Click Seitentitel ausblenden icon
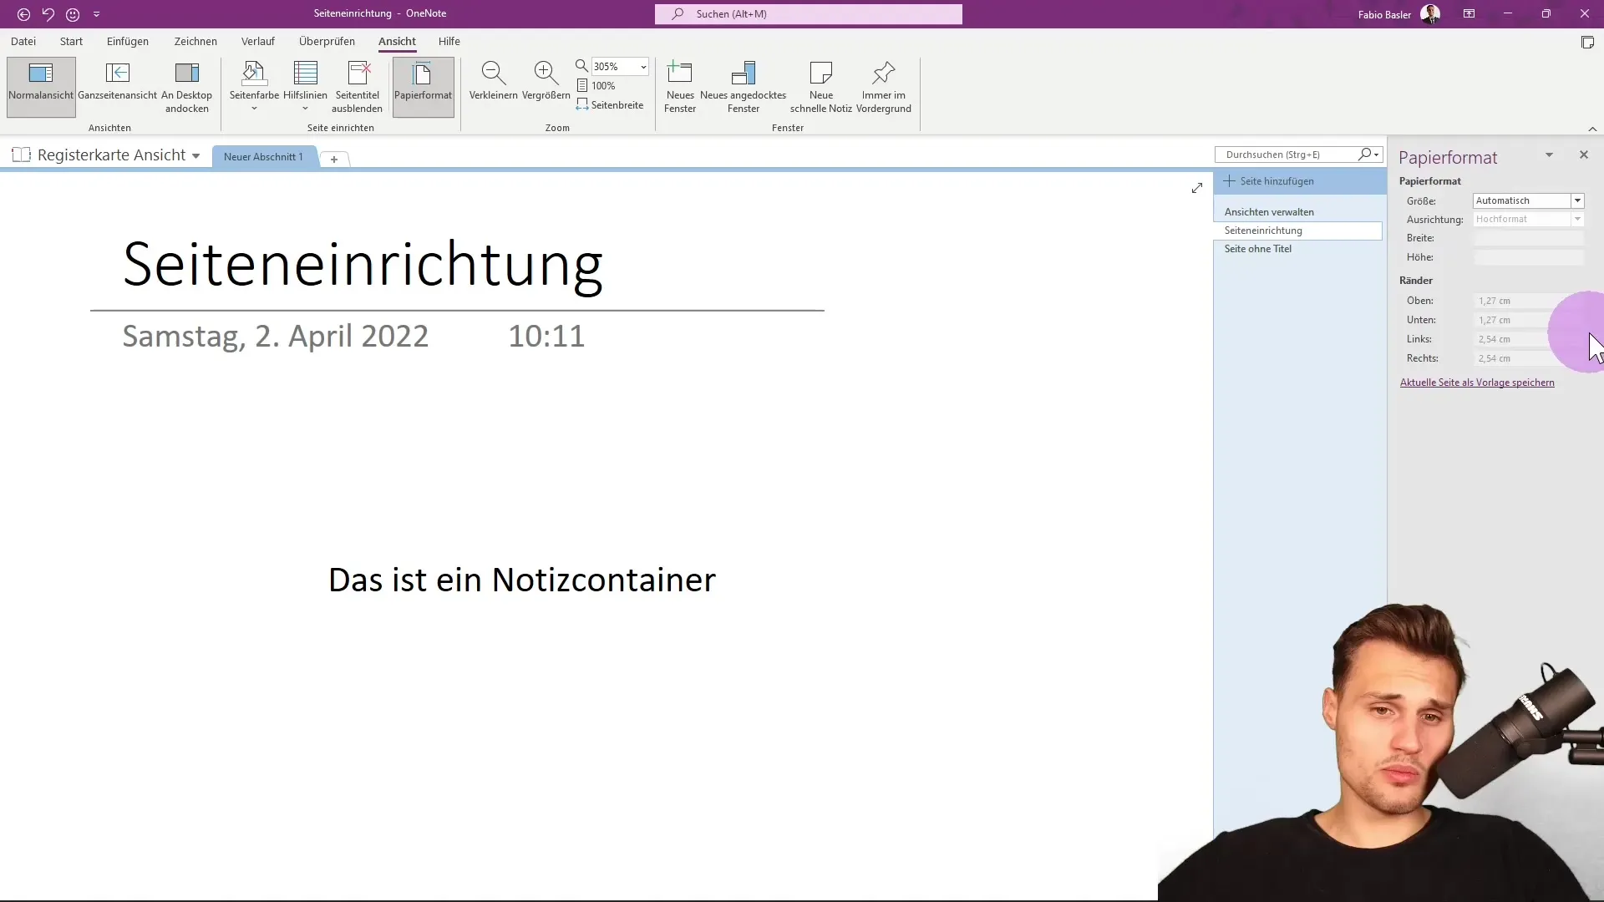 [358, 74]
